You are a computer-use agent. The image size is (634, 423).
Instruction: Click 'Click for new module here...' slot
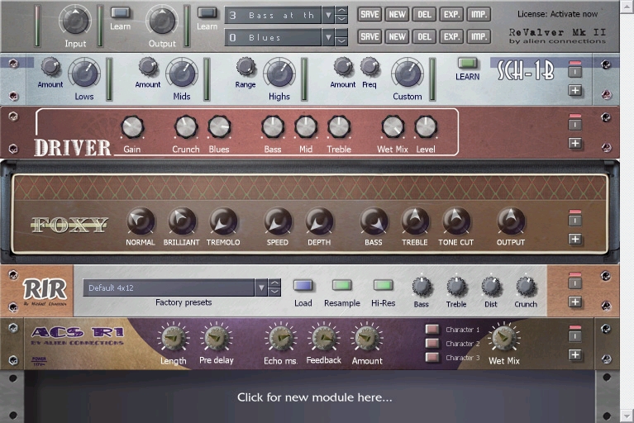[315, 397]
